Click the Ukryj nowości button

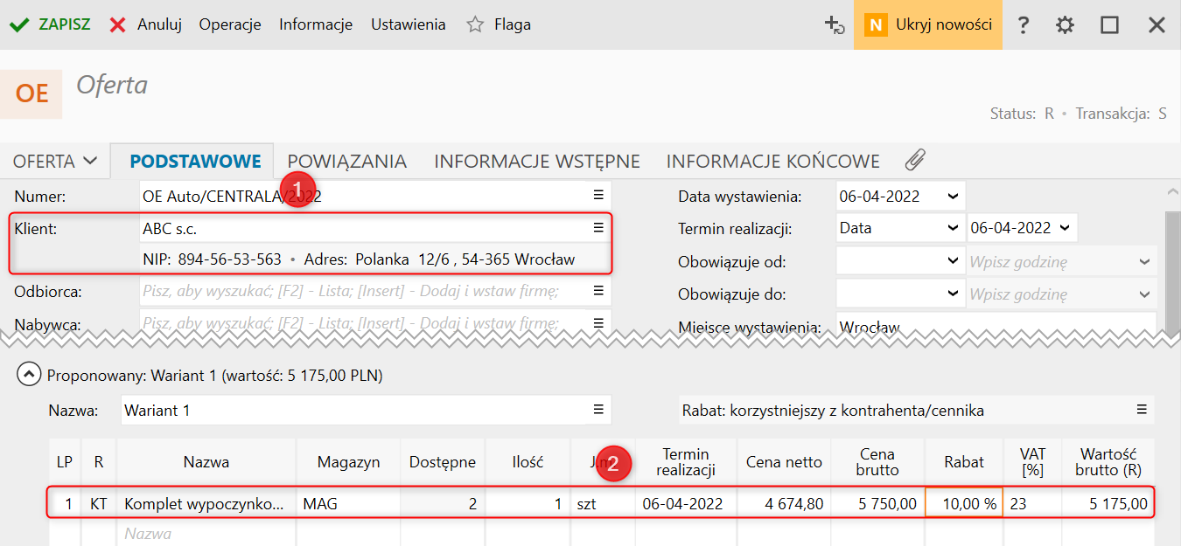click(928, 24)
